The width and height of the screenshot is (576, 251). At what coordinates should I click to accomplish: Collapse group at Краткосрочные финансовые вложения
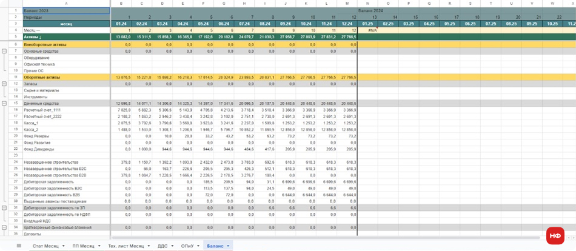pyautogui.click(x=5, y=227)
